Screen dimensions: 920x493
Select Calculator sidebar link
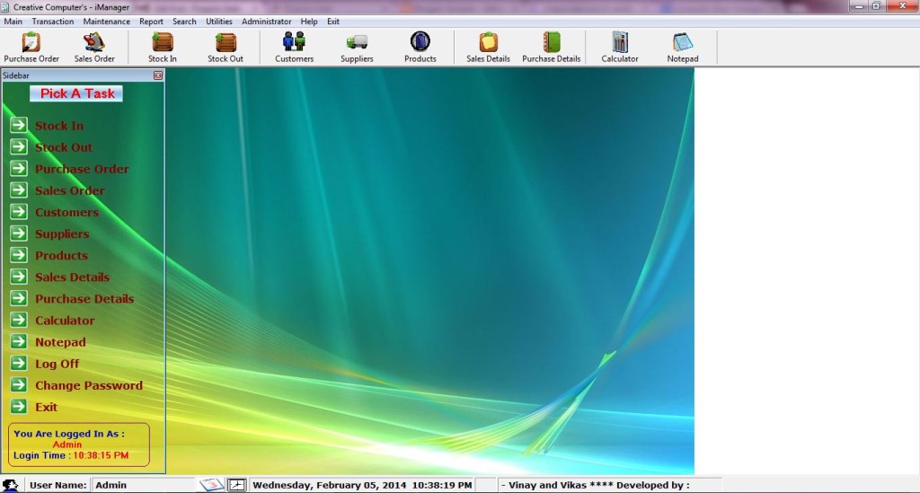65,321
